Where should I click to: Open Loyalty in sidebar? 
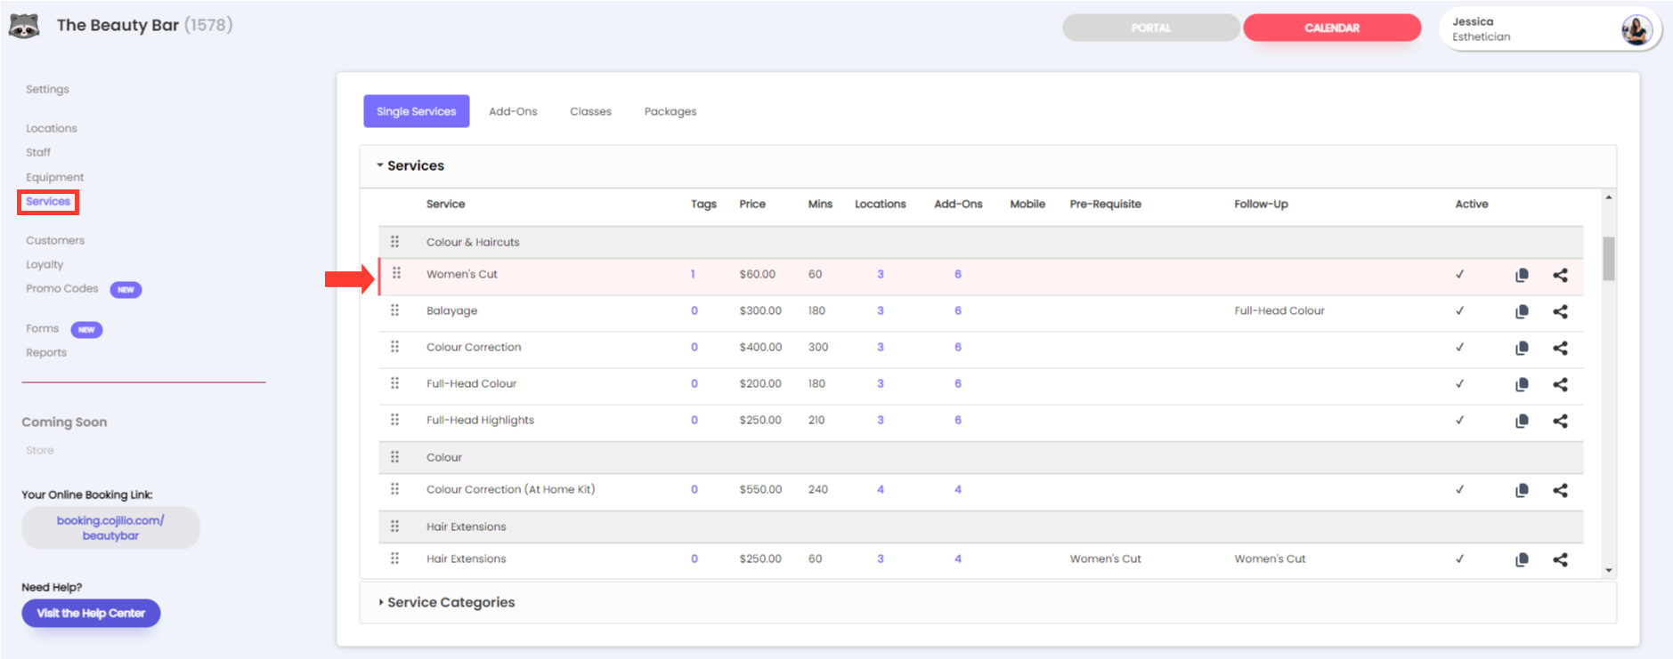[45, 264]
